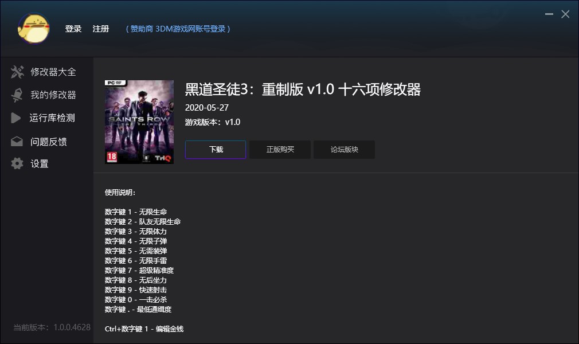Click the line 数字键 2 - 队友无限生命

[143, 222]
